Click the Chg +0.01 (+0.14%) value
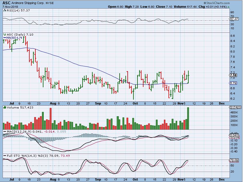The width and height of the screenshot is (243, 182). tap(213, 7)
